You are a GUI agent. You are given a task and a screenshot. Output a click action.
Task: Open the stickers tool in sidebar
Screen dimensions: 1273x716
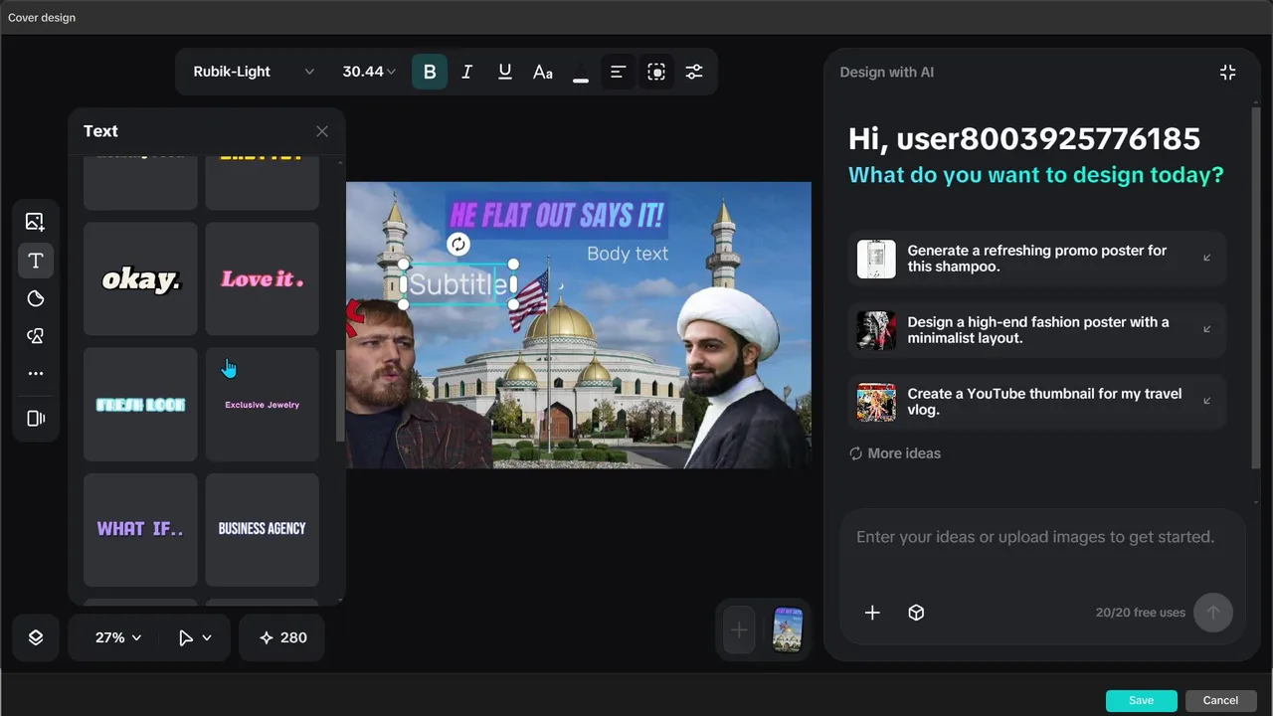pyautogui.click(x=36, y=298)
